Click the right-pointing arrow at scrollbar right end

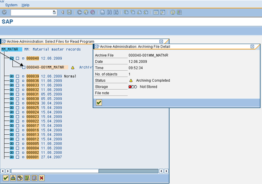[166, 171]
